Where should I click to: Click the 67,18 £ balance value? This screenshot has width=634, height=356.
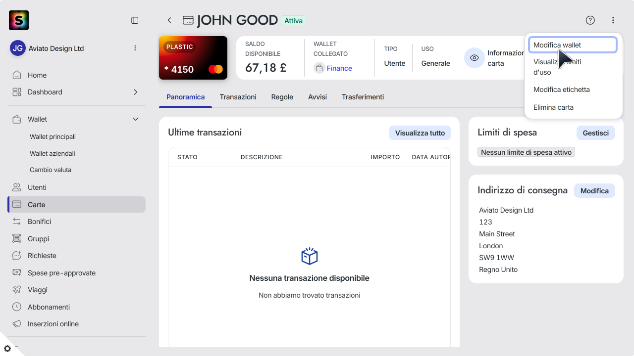[265, 68]
